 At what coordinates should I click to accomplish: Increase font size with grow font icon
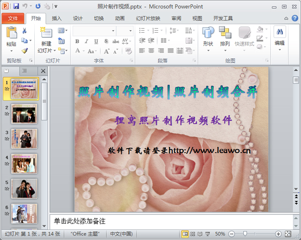[x=107, y=51]
